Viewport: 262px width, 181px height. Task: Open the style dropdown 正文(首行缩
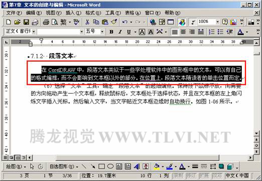(x=34, y=32)
